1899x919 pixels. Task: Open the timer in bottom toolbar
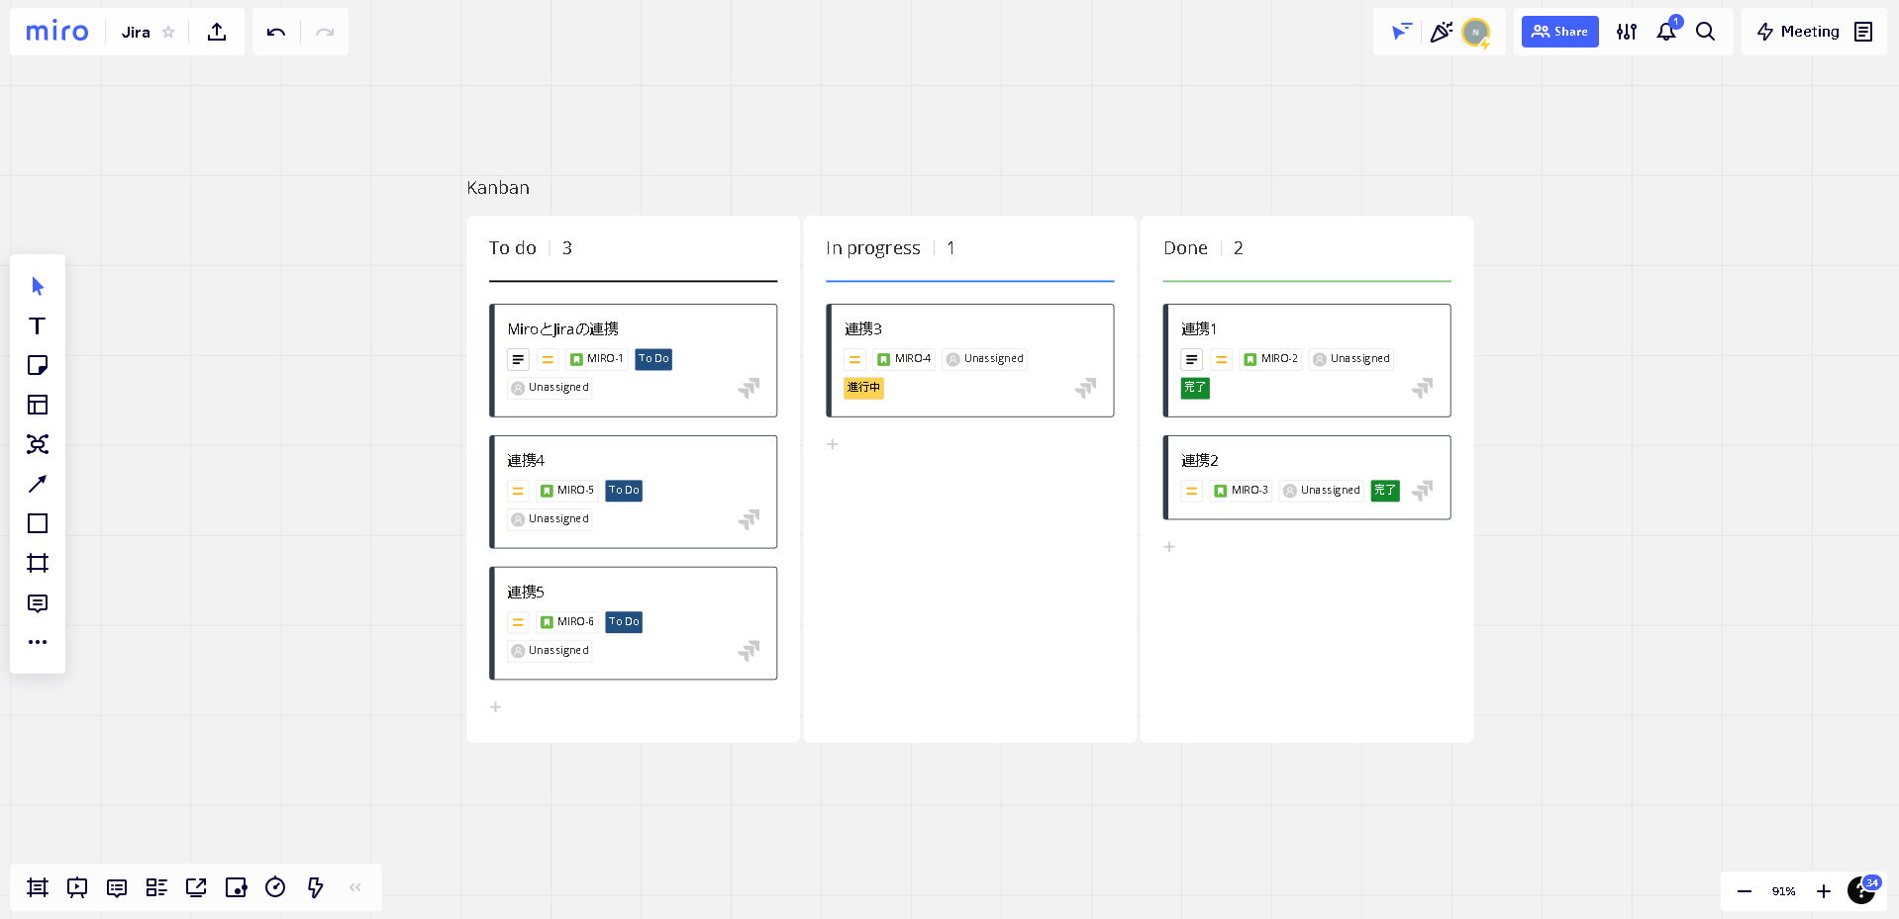[275, 887]
